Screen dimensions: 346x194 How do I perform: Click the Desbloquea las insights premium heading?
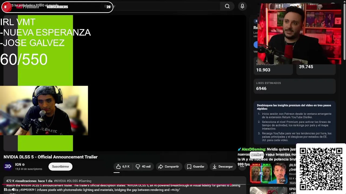point(294,107)
